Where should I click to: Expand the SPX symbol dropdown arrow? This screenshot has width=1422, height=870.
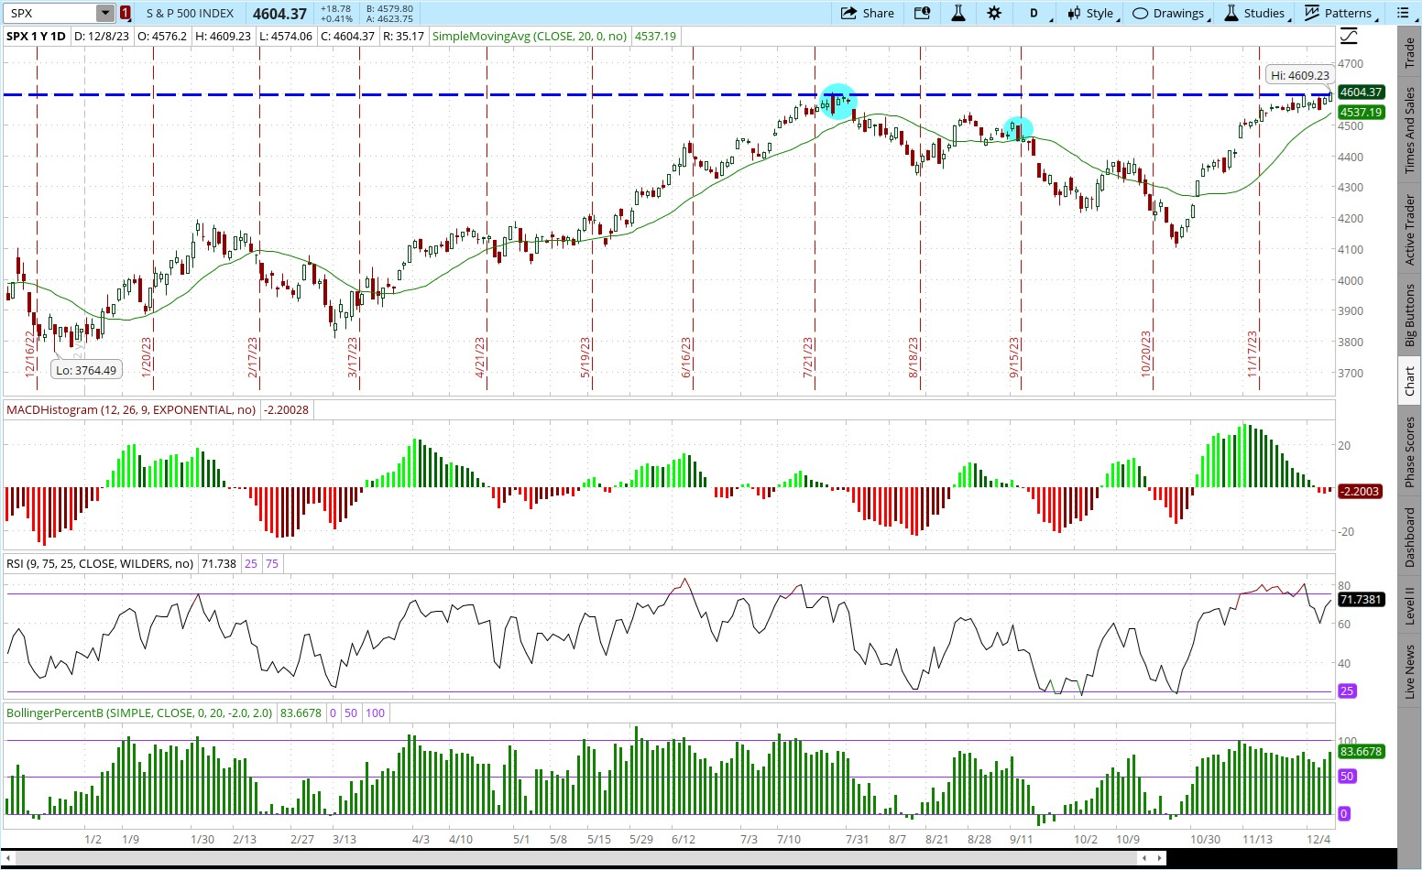coord(105,13)
